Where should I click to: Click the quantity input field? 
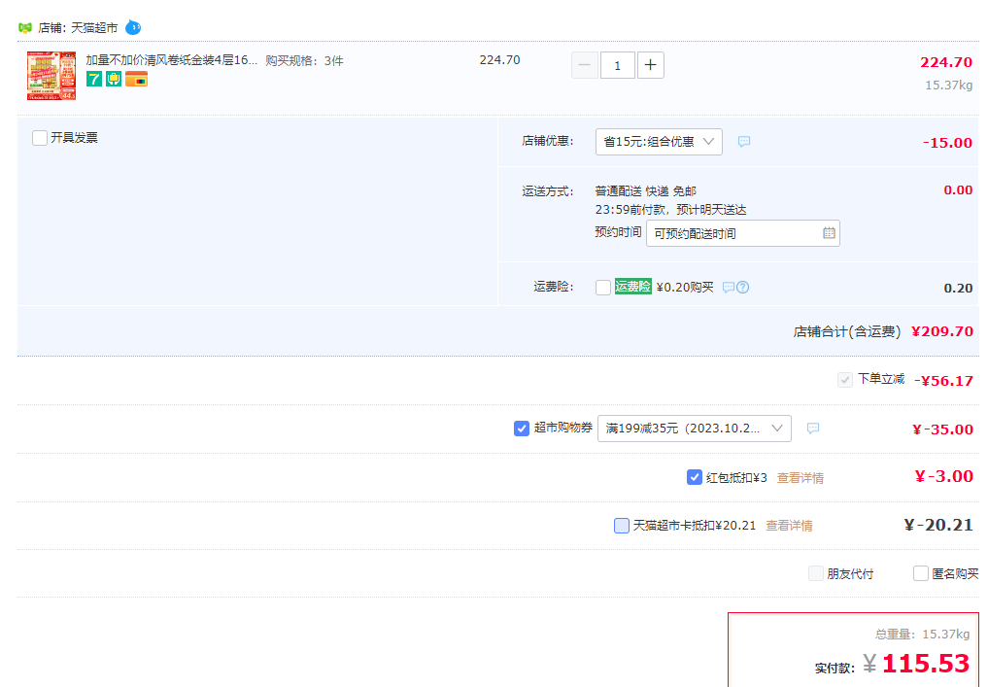pyautogui.click(x=618, y=65)
